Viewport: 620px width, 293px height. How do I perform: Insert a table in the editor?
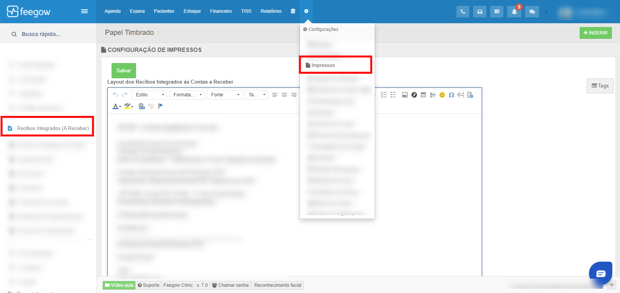point(424,95)
